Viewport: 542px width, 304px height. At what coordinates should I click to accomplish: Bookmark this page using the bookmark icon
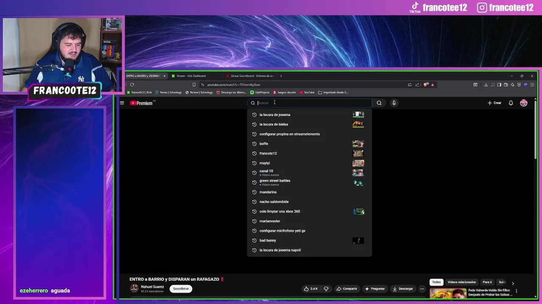[194, 84]
